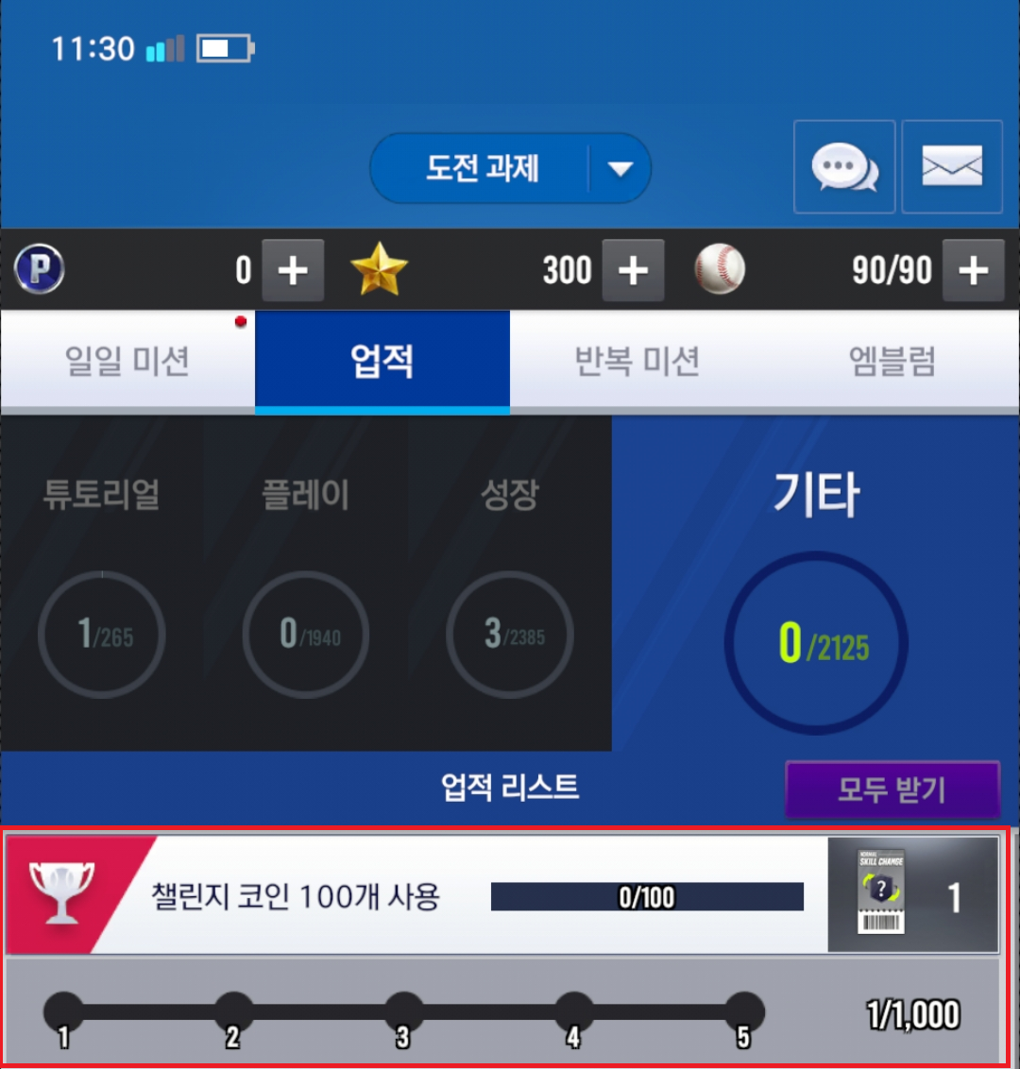Viewport: 1020px width, 1069px height.
Task: Switch to the 반복 미션 tab
Action: coord(637,362)
